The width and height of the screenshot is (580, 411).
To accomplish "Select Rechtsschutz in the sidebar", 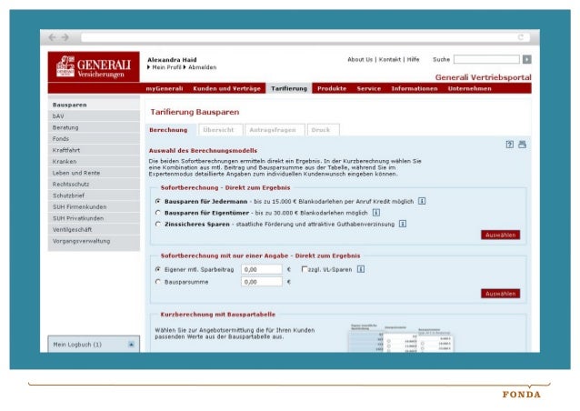I will click(94, 185).
